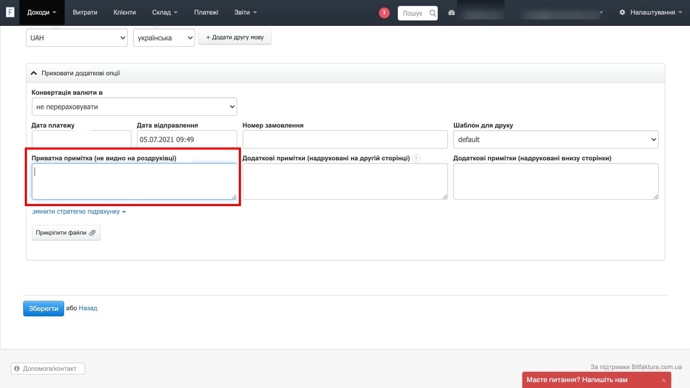Focus the Номер замовлення input field
The height and width of the screenshot is (388, 690).
(345, 139)
